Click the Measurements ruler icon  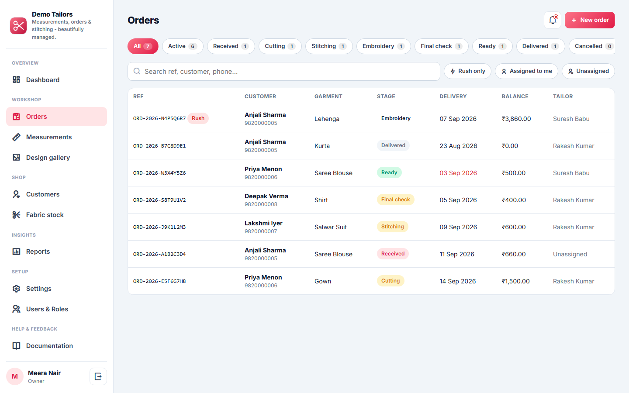click(x=16, y=137)
